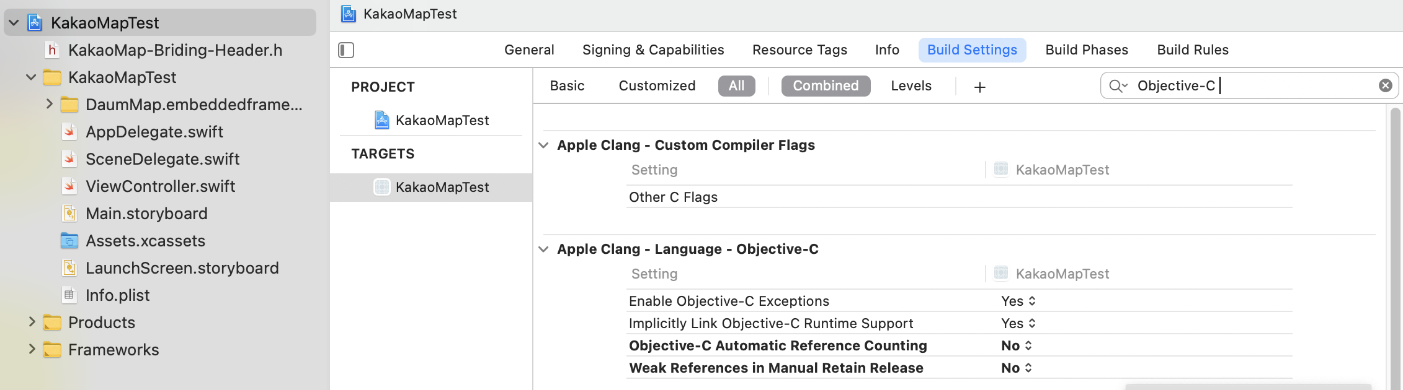This screenshot has height=390, width=1403.
Task: Click the storyboard icon of Main.storyboard
Action: click(70, 214)
